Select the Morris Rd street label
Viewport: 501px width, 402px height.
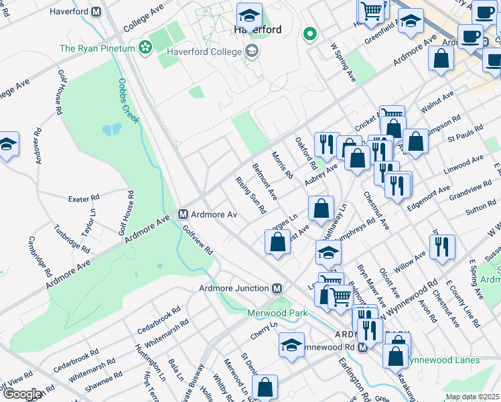(282, 165)
